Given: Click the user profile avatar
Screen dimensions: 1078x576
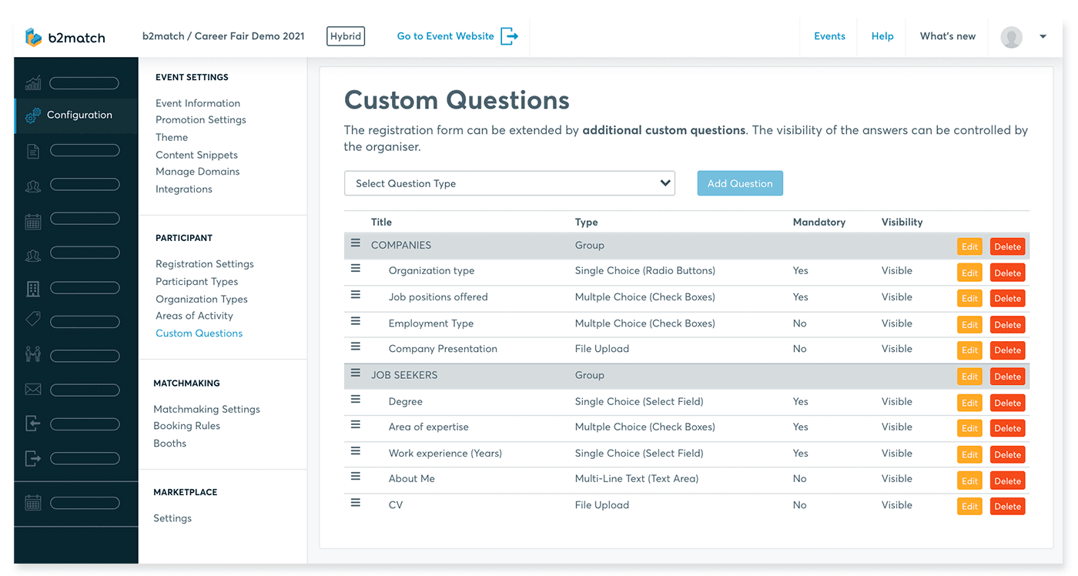Looking at the screenshot, I should pos(1011,36).
